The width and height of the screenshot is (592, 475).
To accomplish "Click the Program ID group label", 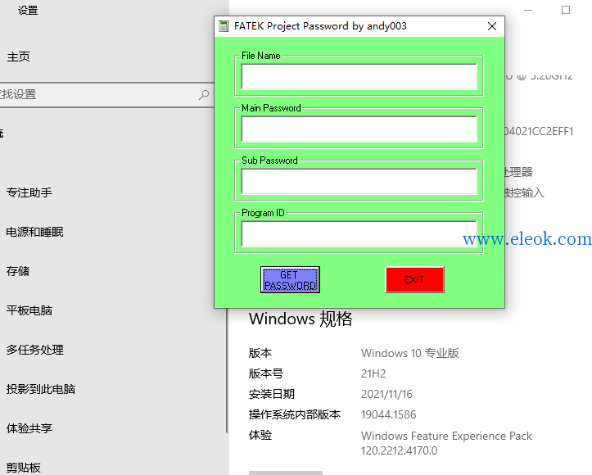I will coord(263,213).
